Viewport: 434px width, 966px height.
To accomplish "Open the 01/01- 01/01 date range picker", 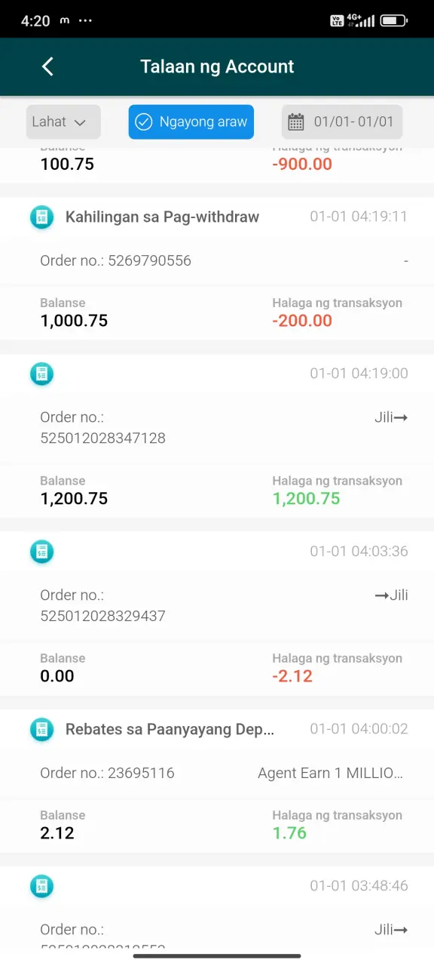I will [x=342, y=122].
